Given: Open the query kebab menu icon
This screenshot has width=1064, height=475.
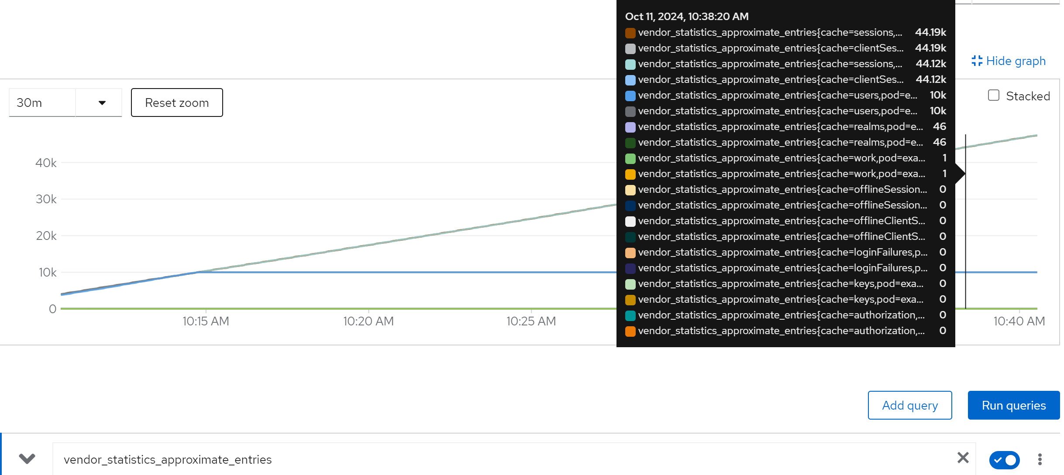Looking at the screenshot, I should click(x=1040, y=459).
